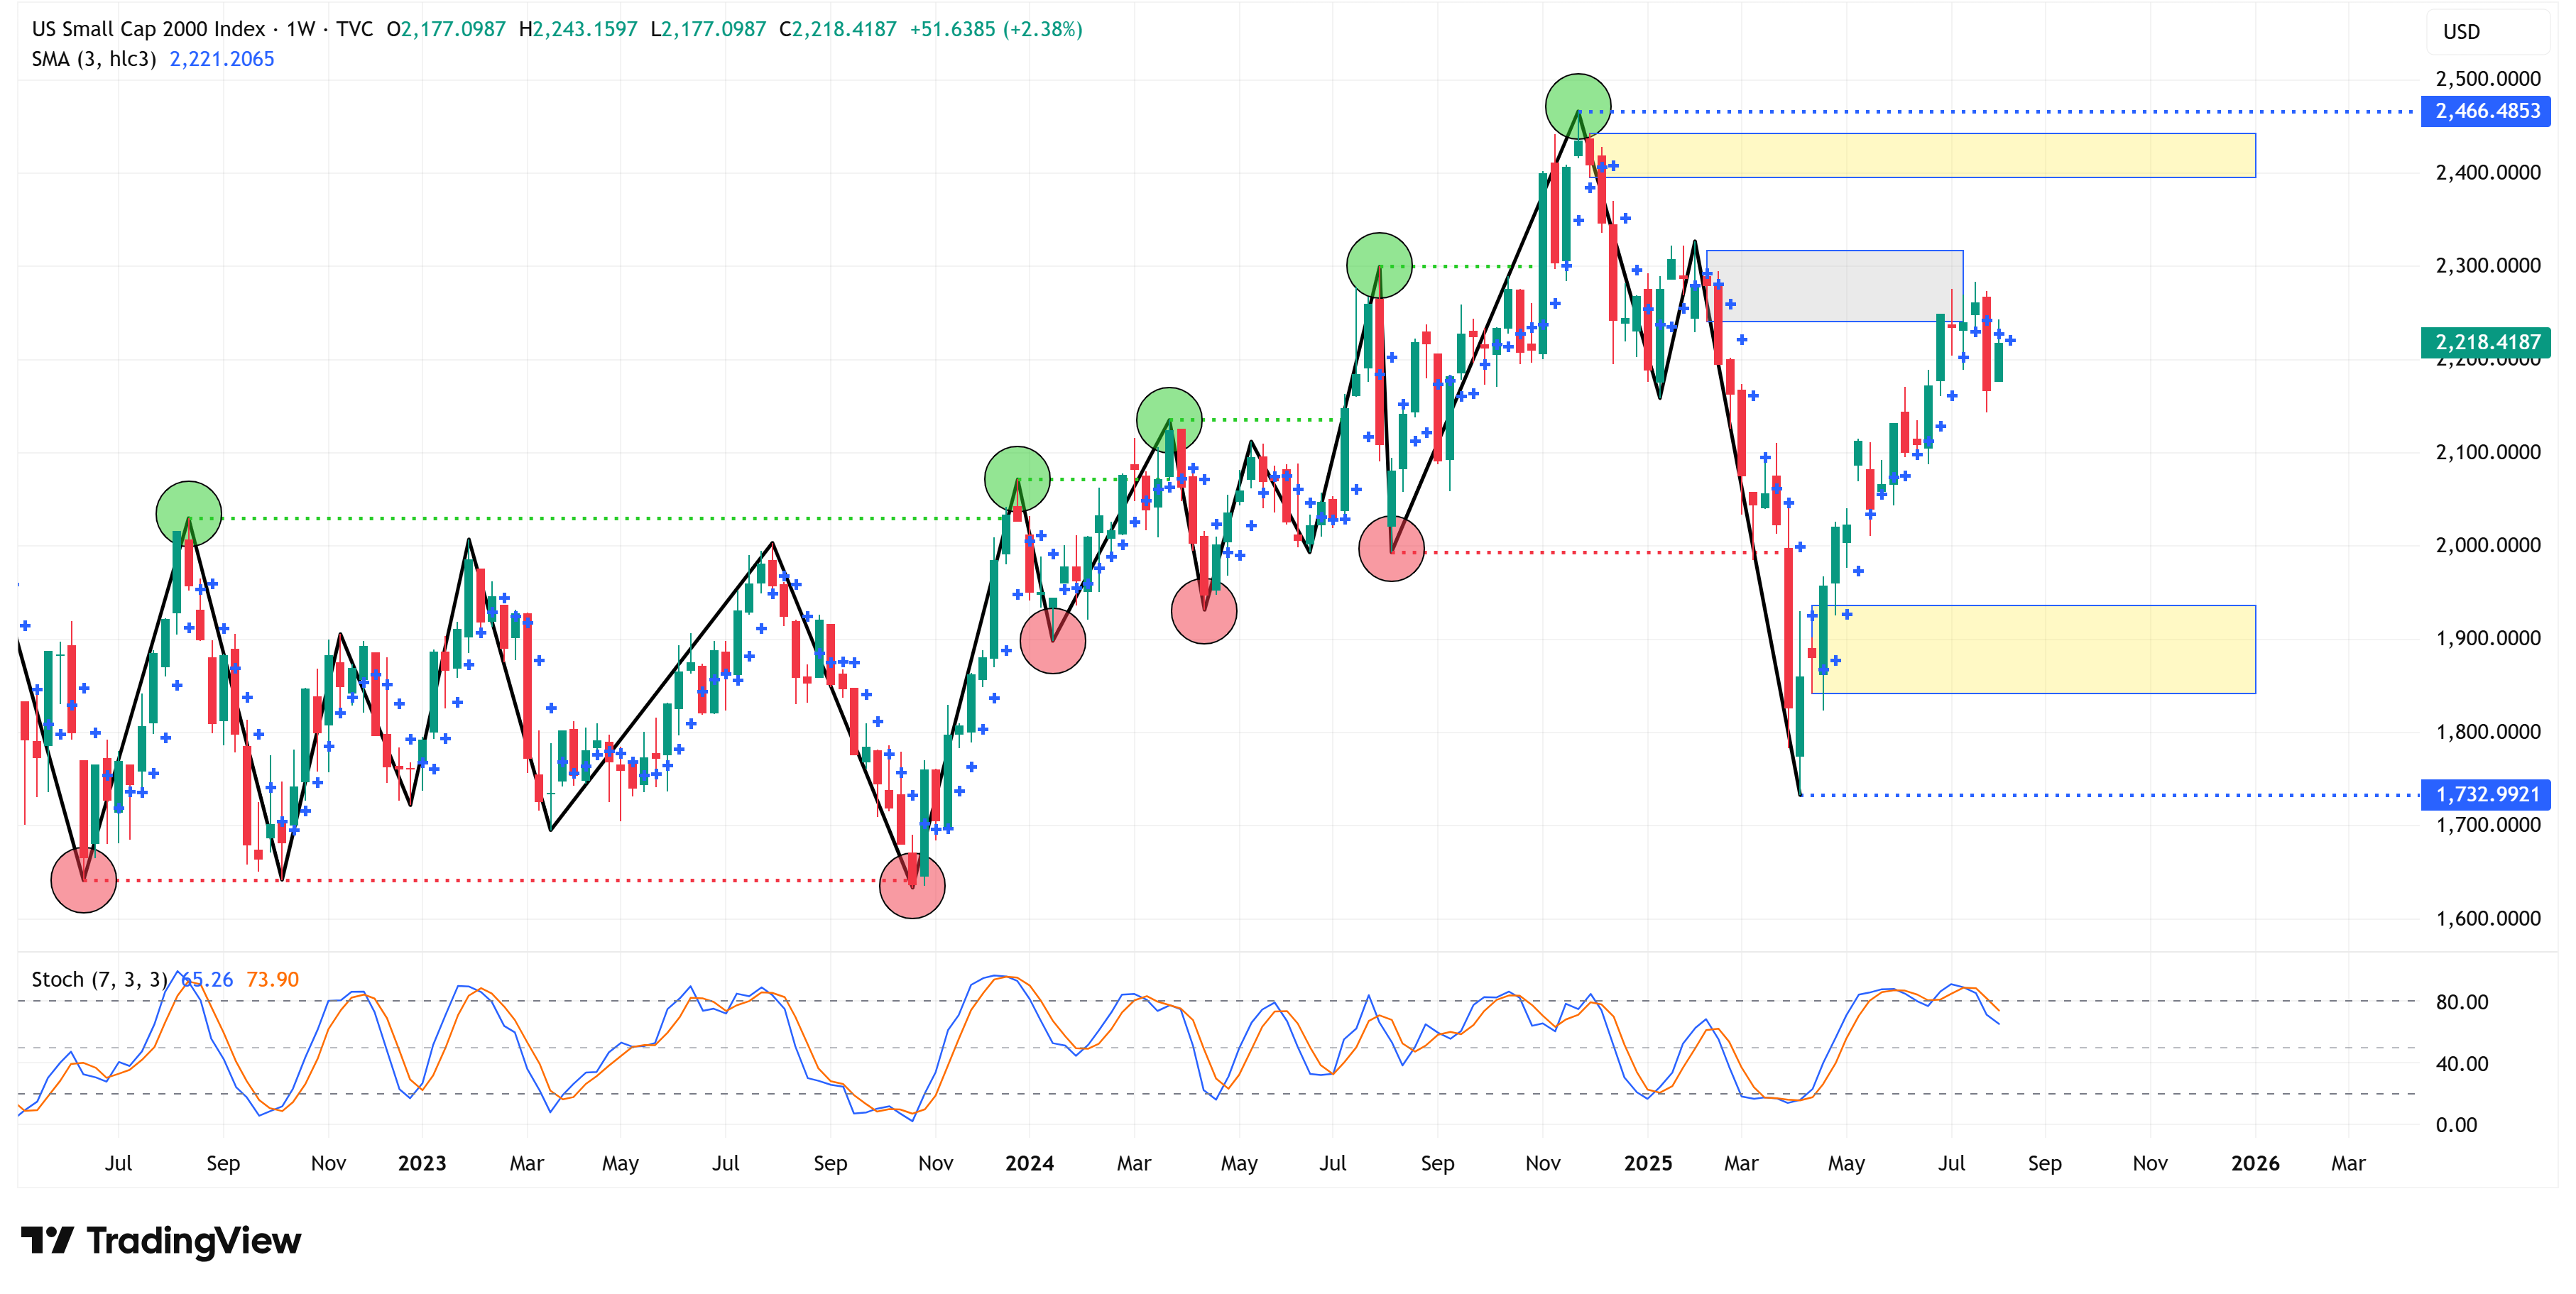
Task: Click the 2025 label on the time axis
Action: click(x=1647, y=1163)
